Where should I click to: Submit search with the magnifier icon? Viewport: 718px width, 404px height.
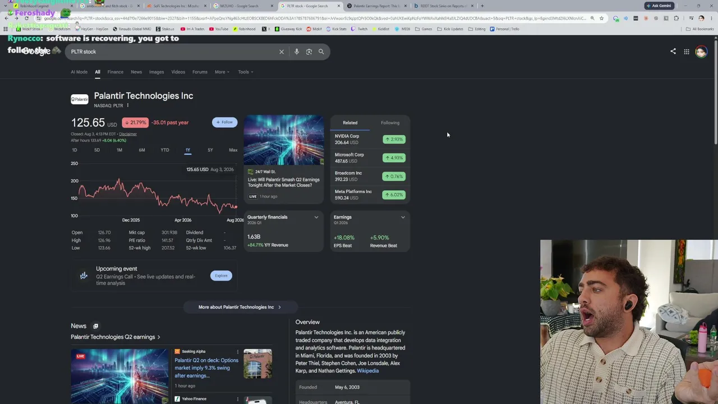pyautogui.click(x=321, y=52)
